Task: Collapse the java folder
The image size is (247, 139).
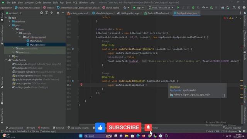Action: pos(9,25)
